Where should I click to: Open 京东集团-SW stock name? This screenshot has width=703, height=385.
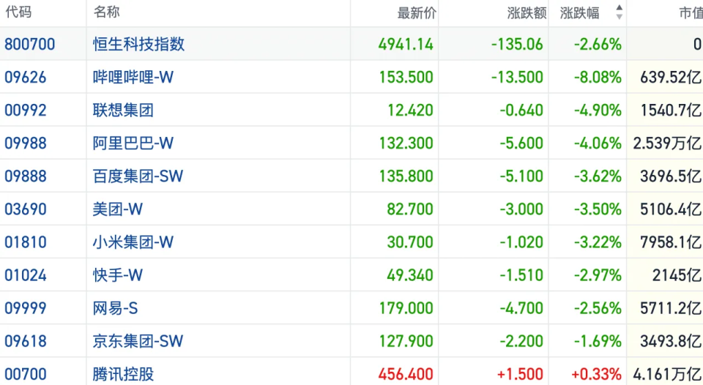pyautogui.click(x=138, y=342)
